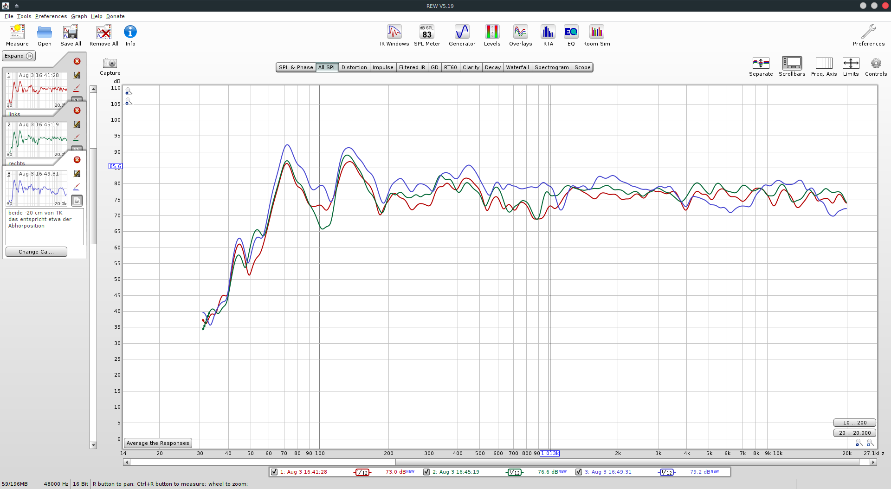Toggle trace 1 Aug 3 16:41:28 checkbox

tap(274, 472)
